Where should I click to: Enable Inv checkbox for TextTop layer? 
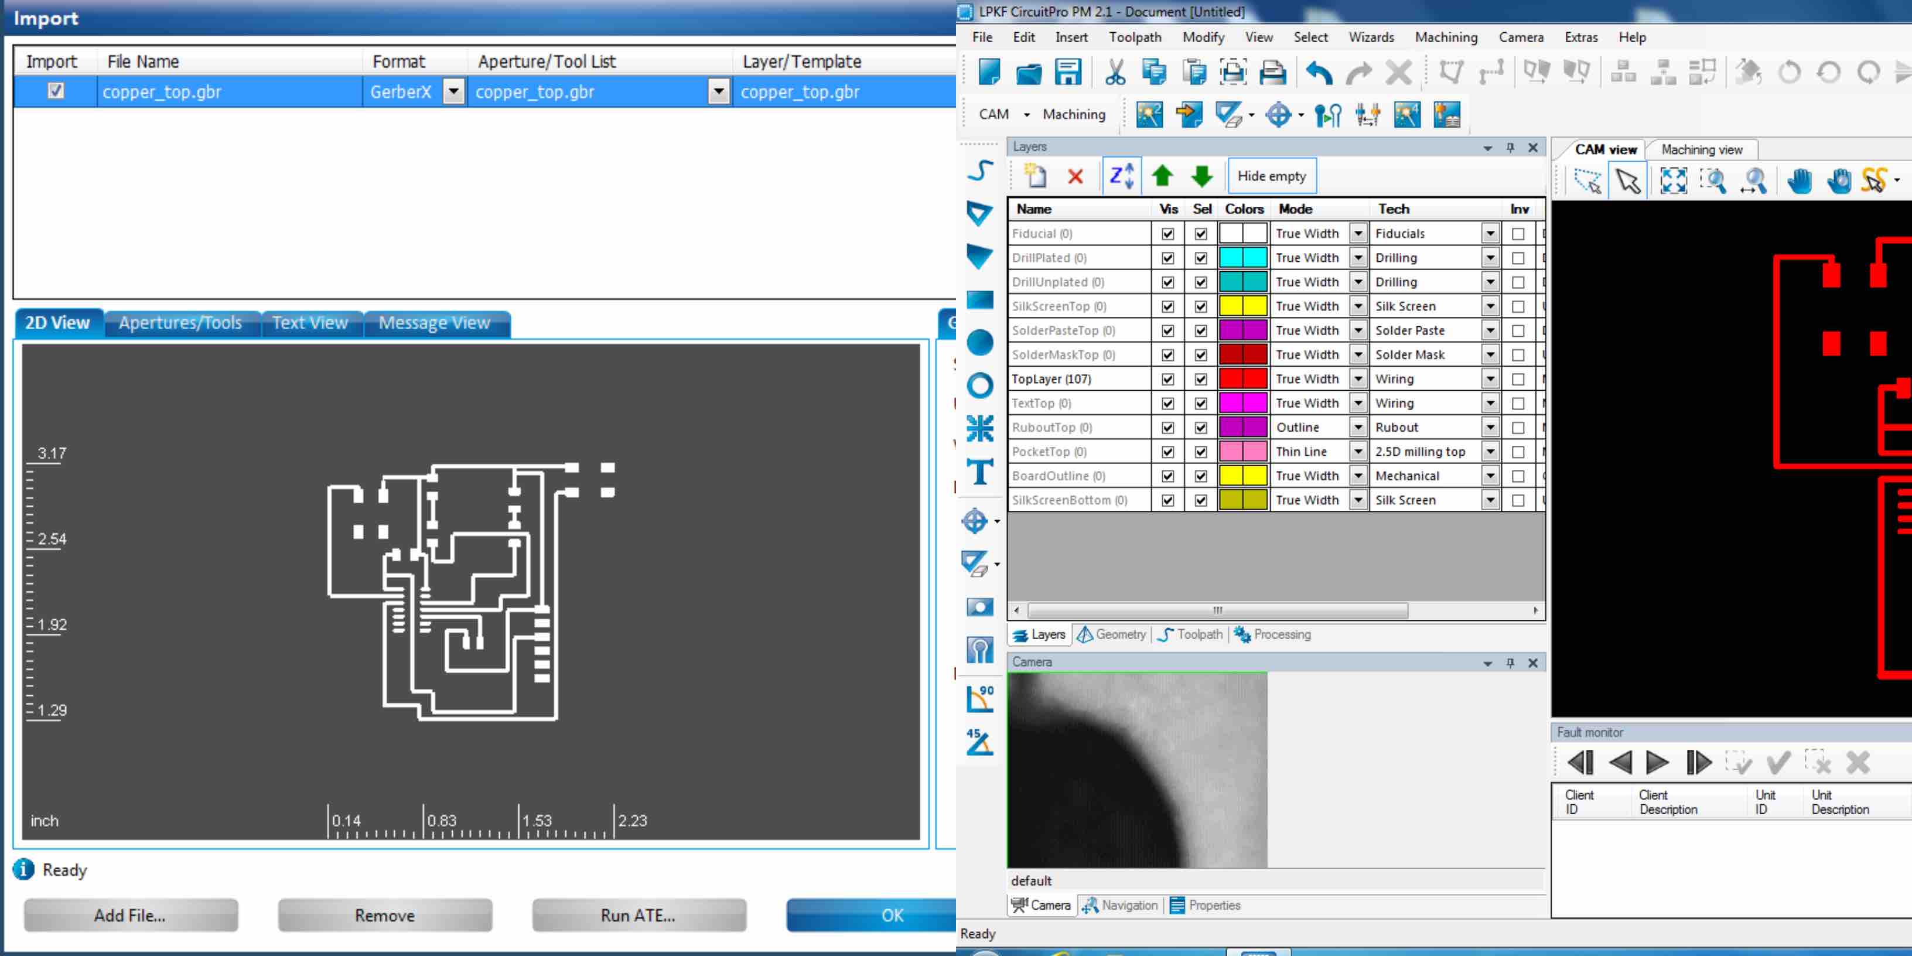click(1518, 403)
